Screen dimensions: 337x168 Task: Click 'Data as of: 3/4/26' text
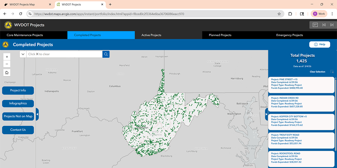302,66
